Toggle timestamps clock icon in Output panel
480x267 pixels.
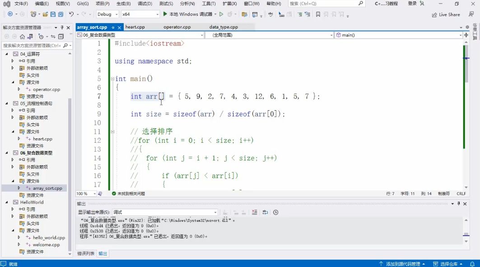pyautogui.click(x=275, y=212)
